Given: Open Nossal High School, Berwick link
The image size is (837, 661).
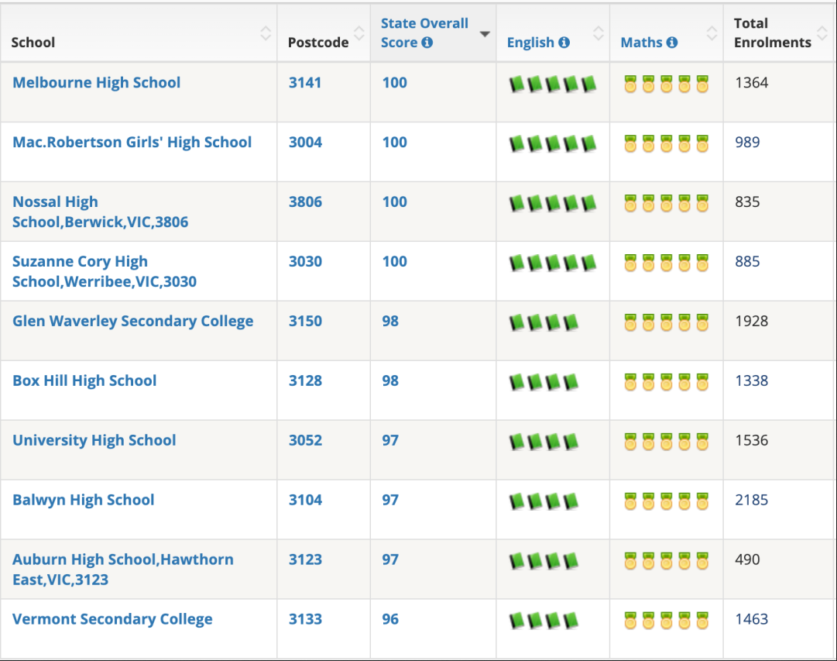Looking at the screenshot, I should [x=101, y=212].
